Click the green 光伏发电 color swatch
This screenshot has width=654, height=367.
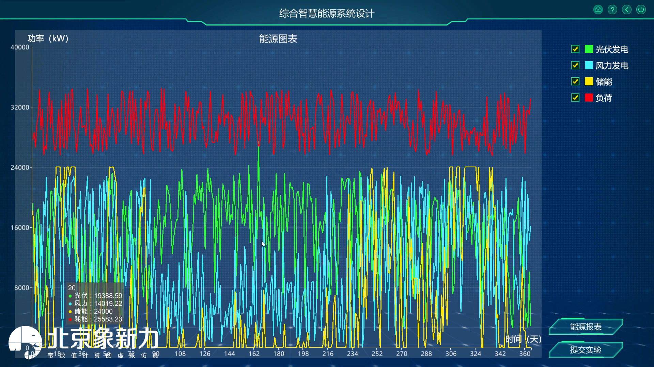(x=589, y=49)
